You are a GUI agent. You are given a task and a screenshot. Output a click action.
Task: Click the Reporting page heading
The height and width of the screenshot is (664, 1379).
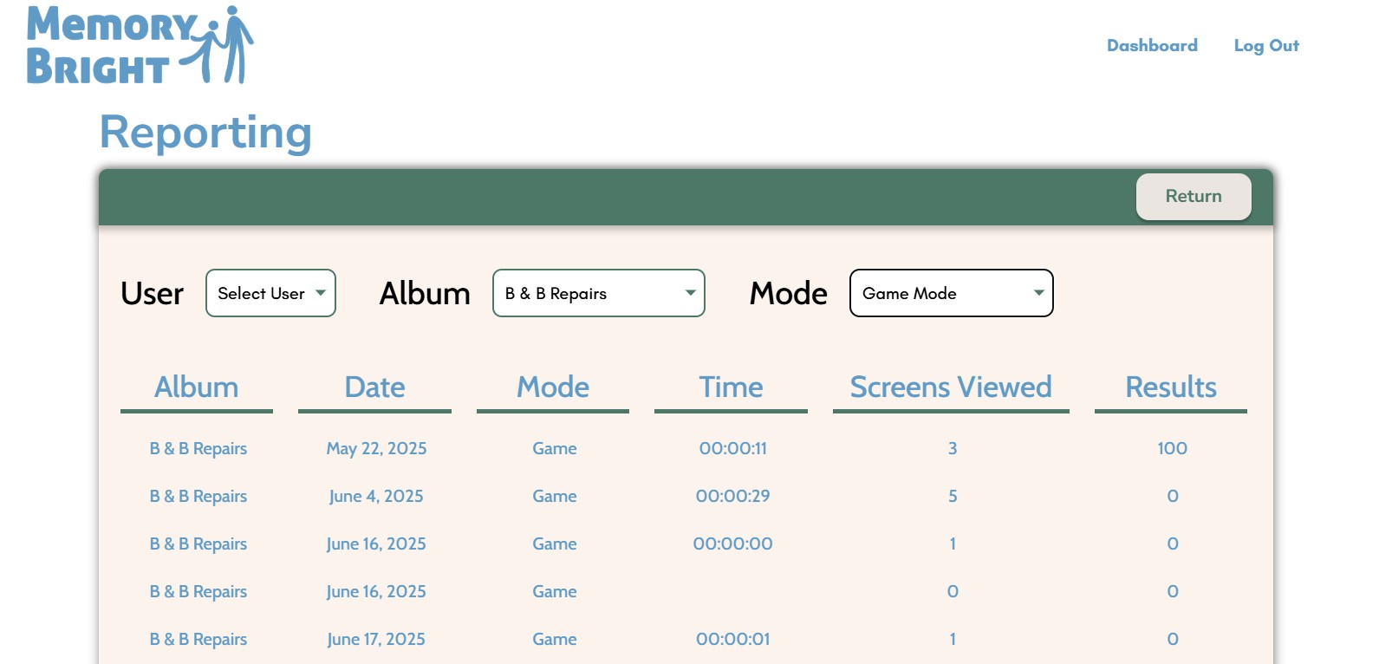point(205,133)
